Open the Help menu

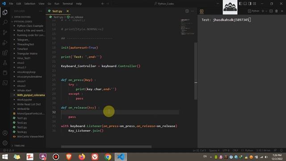coord(79,4)
